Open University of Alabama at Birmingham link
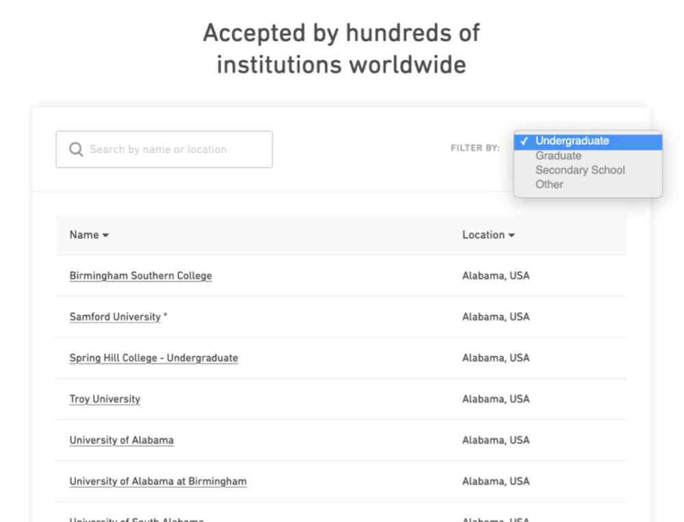Viewport: 684px width, 522px height. (158, 482)
